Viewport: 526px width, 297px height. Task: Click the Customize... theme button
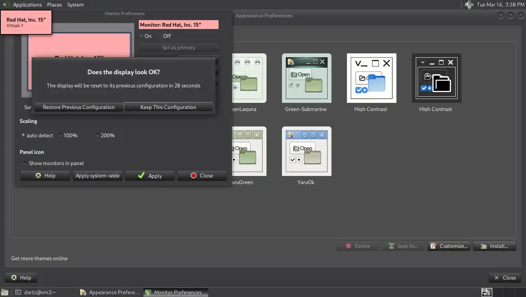click(449, 246)
